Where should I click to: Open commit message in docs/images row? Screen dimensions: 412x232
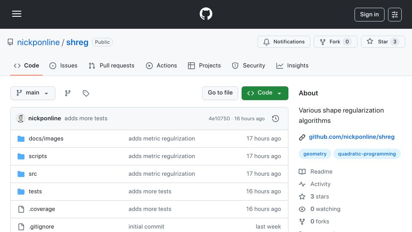tap(162, 139)
